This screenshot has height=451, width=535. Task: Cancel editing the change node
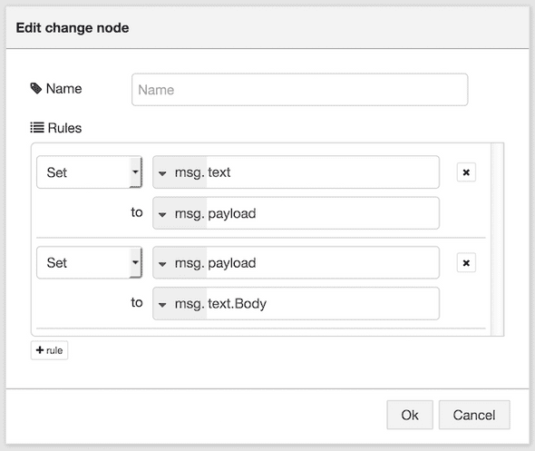pyautogui.click(x=474, y=415)
